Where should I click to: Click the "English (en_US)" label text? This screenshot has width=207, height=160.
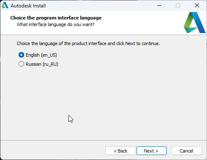coord(41,55)
